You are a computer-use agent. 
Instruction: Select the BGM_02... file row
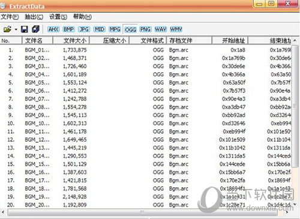click(x=146, y=58)
